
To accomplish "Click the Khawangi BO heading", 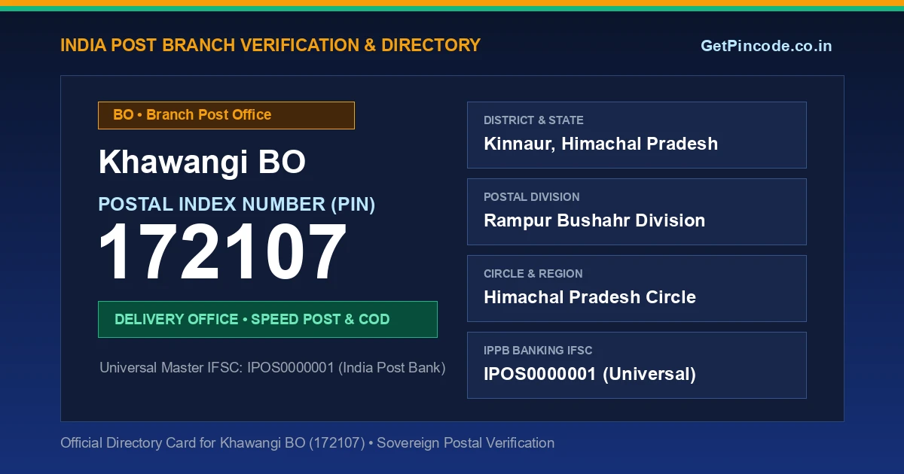I will (x=202, y=163).
